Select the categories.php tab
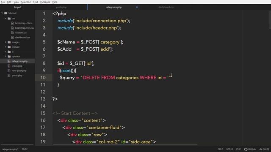Screen dimensions: 271x152 pyautogui.click(x=113, y=7)
